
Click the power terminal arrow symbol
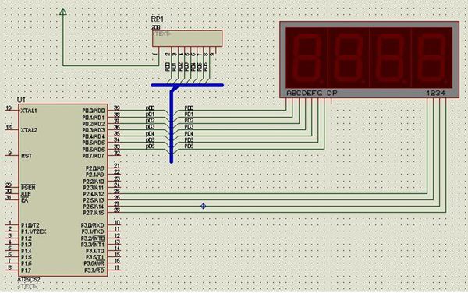coord(62,12)
